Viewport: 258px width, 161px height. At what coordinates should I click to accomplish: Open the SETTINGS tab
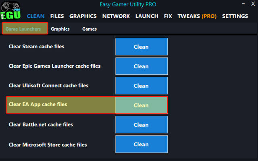click(235, 16)
